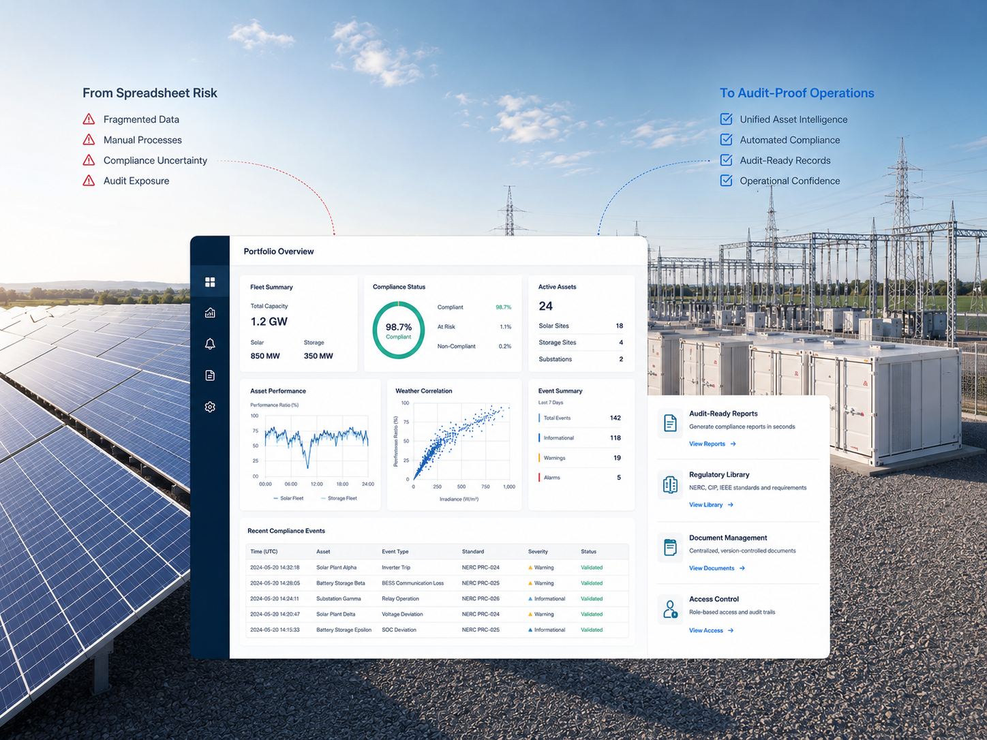
Task: Open the settings gear icon in sidebar
Action: pos(210,407)
